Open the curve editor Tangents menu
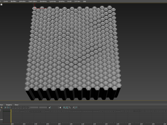Viewport: 167px width, 125px height. click(9, 105)
